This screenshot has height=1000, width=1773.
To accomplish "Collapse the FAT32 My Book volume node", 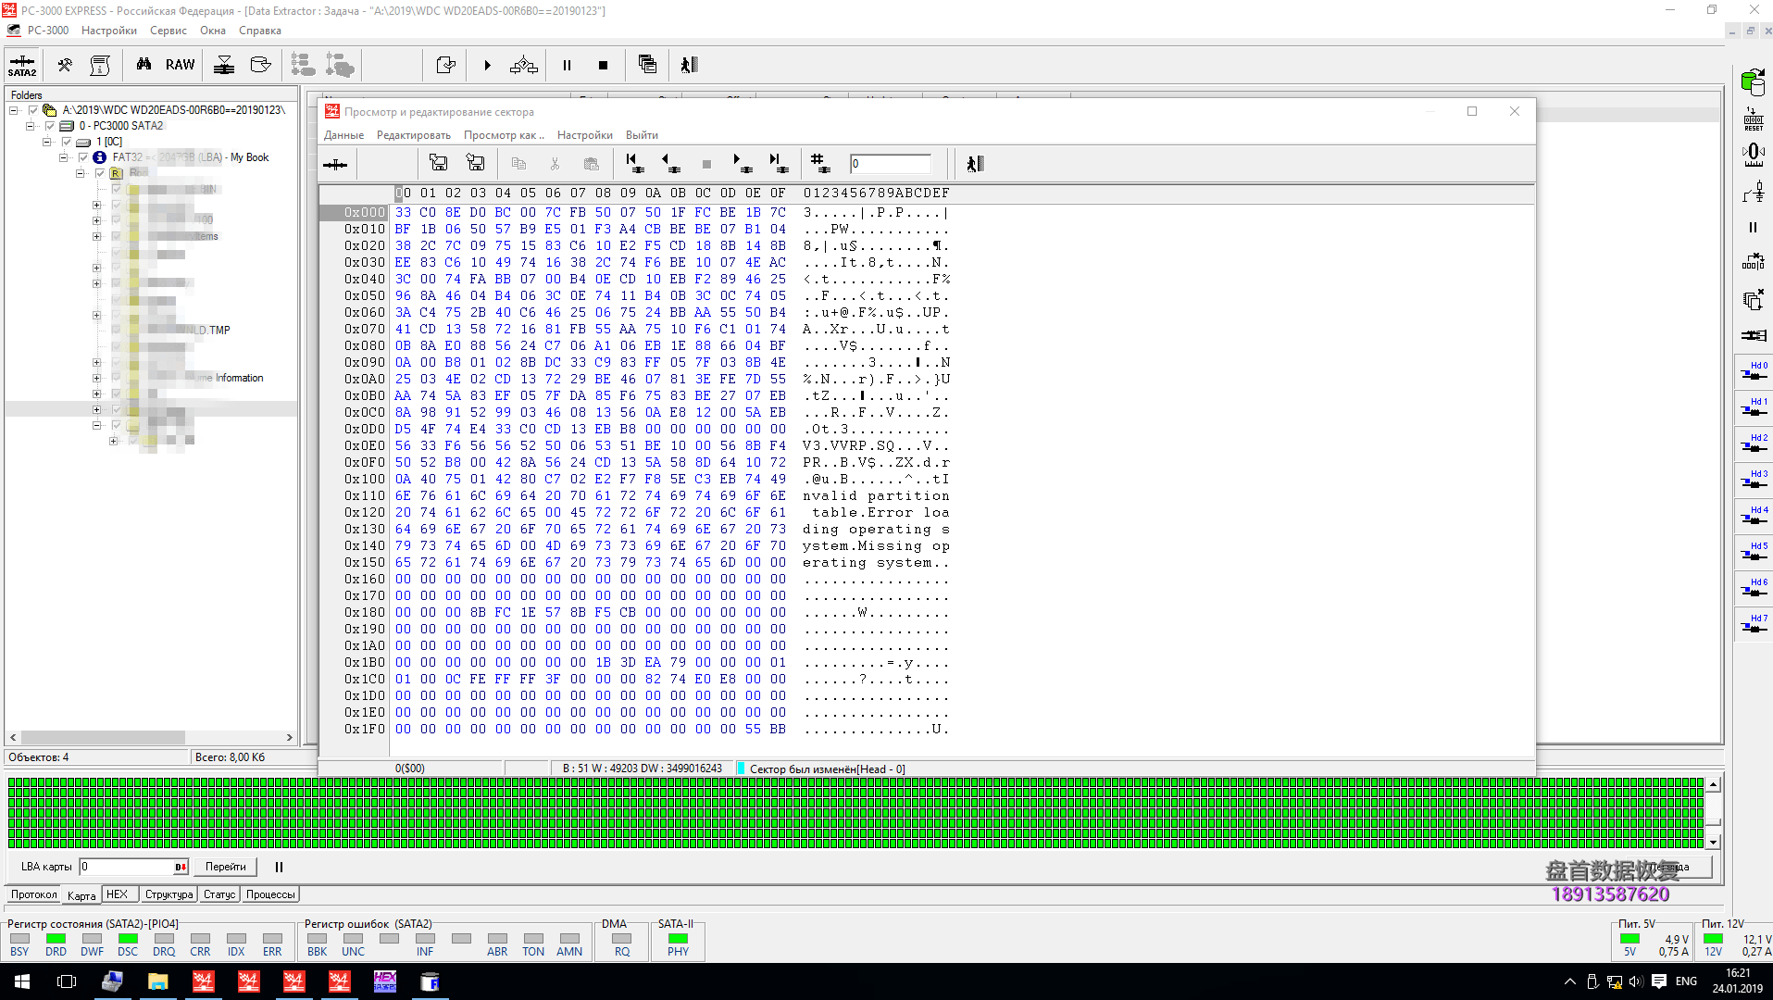I will point(64,157).
